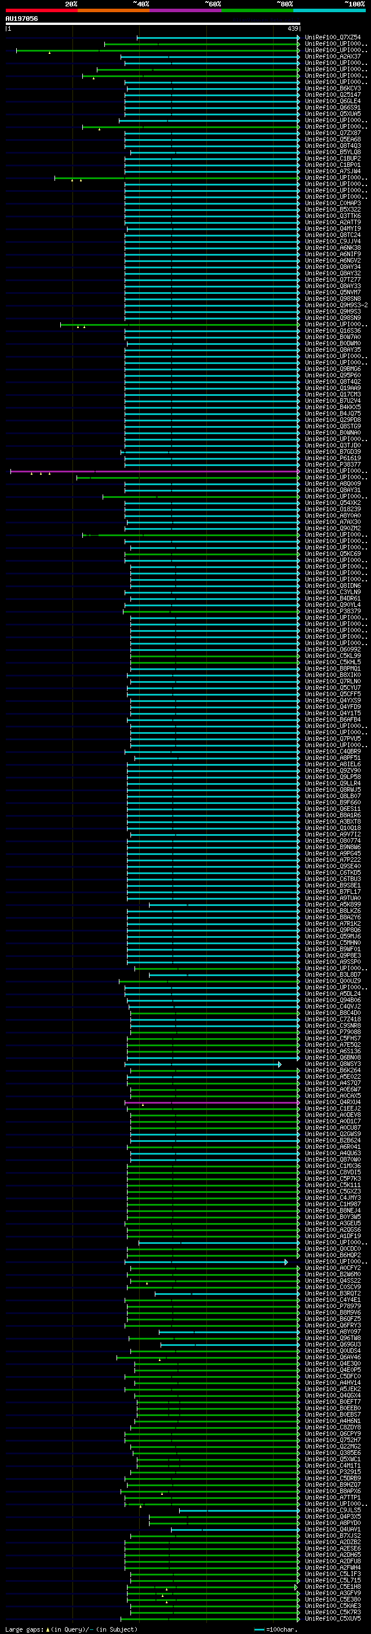The image size is (371, 1634).
Task: Select label UniRef100_P78979
Action: click(332, 1306)
